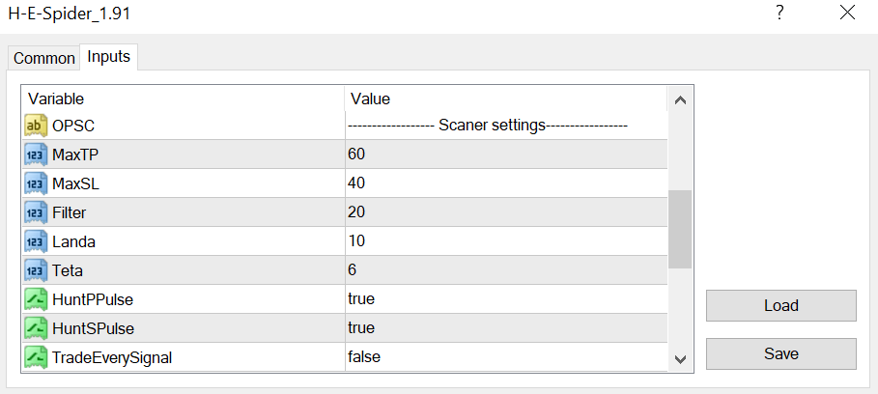Click the MaxSL integer icon
The width and height of the screenshot is (878, 394).
click(37, 183)
